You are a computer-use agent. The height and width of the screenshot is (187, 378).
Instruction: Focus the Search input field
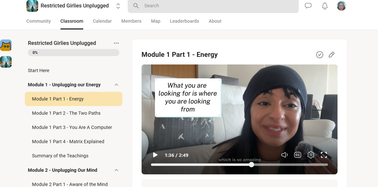point(213,6)
